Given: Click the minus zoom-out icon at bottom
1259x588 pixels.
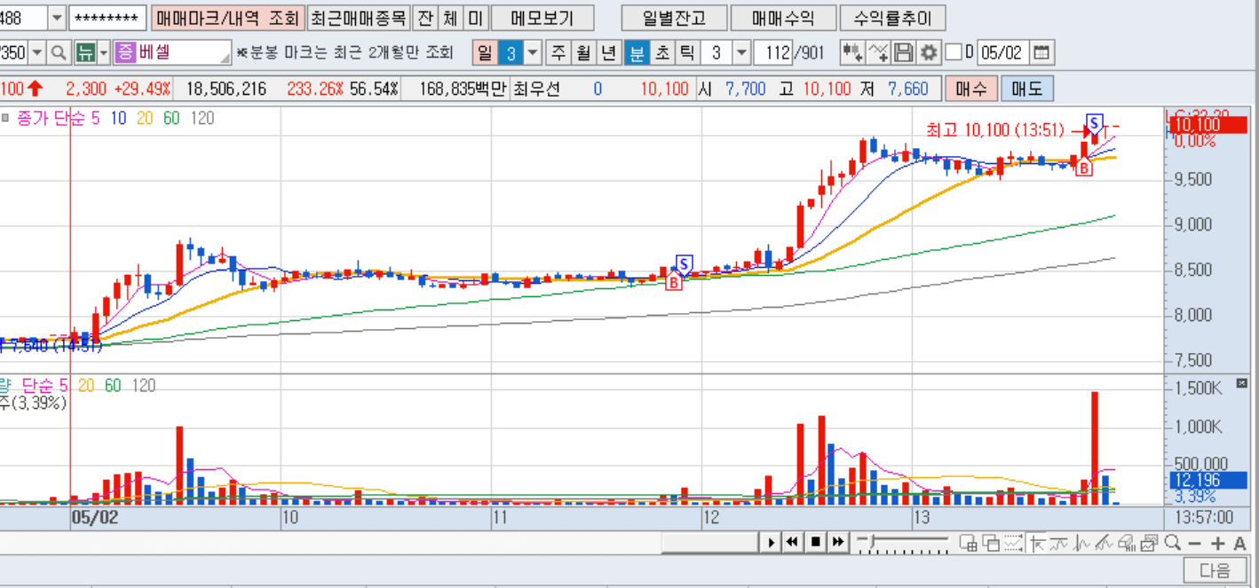Looking at the screenshot, I should (1195, 543).
